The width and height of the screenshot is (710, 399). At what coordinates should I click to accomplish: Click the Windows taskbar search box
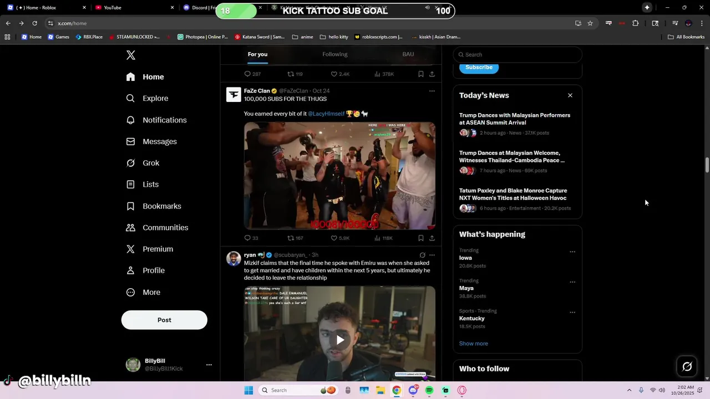click(298, 390)
